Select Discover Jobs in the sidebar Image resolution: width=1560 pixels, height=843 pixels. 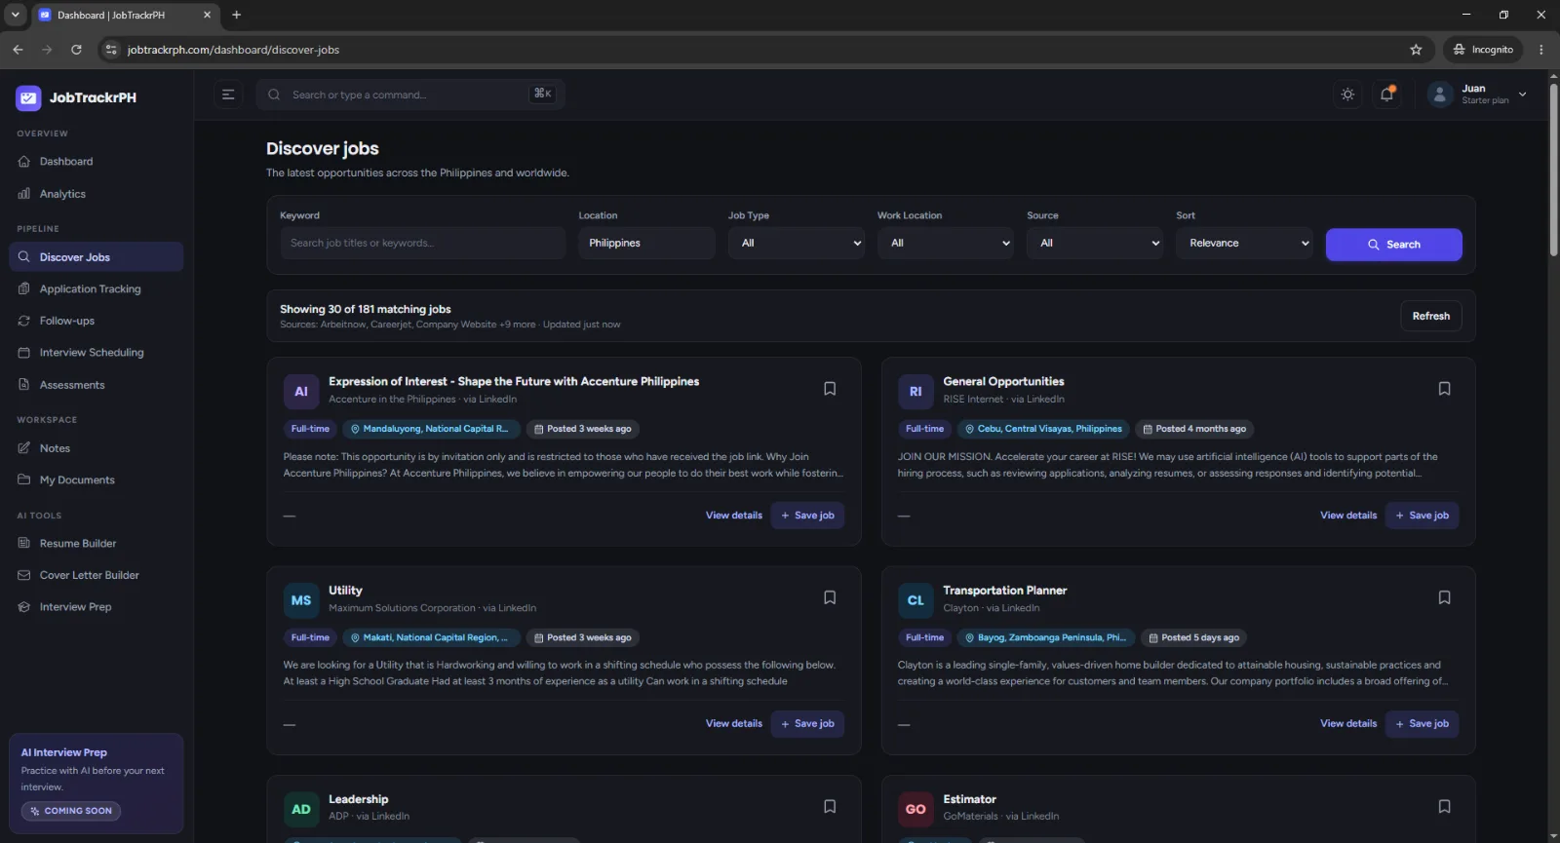[x=96, y=257]
